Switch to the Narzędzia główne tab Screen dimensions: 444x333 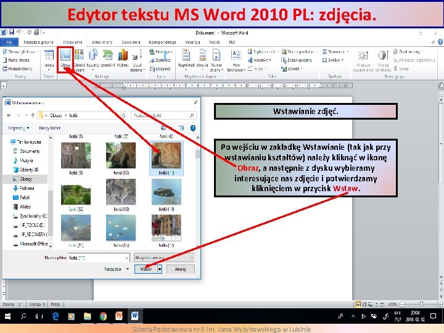click(x=38, y=42)
